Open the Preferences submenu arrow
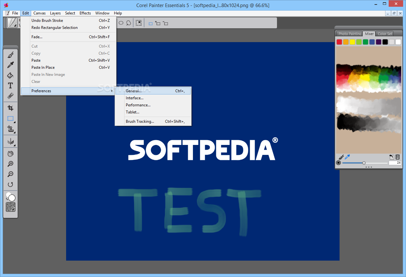The height and width of the screenshot is (277, 406). click(x=112, y=91)
